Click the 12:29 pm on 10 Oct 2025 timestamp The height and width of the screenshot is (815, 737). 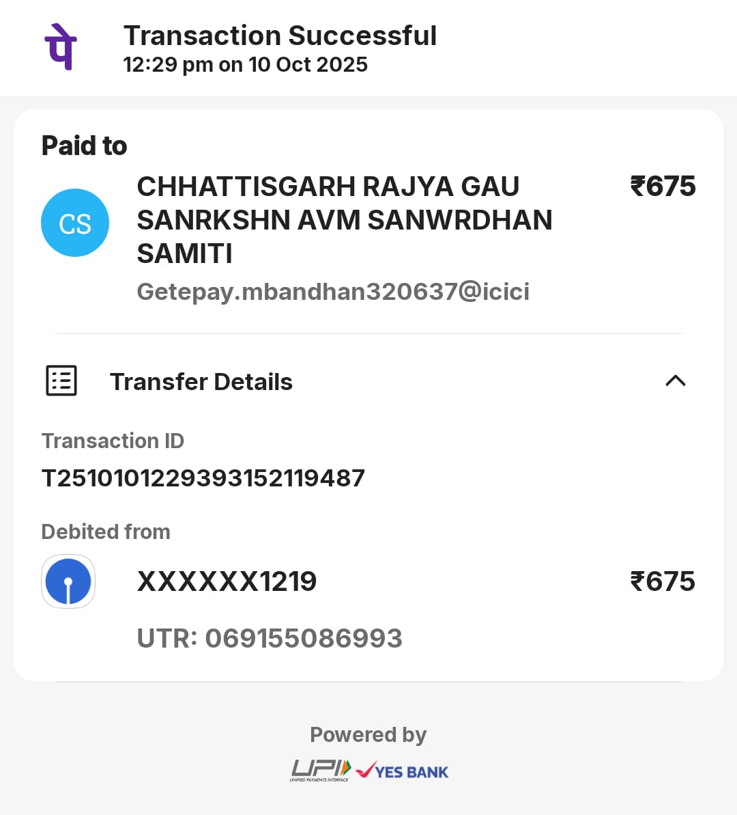pos(245,65)
